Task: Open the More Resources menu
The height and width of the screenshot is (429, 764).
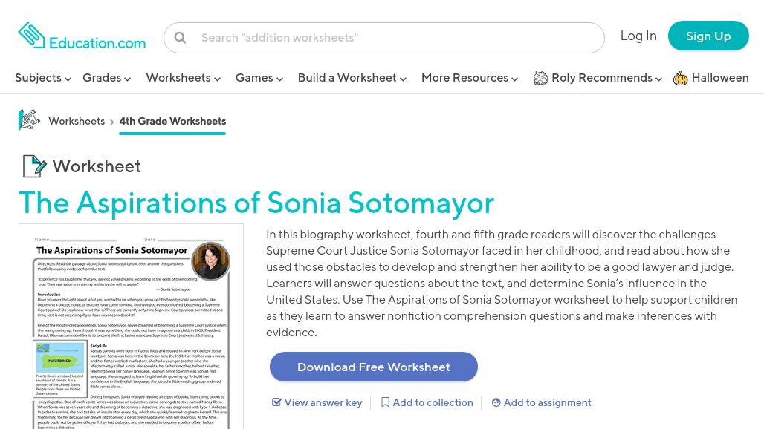Action: tap(469, 78)
